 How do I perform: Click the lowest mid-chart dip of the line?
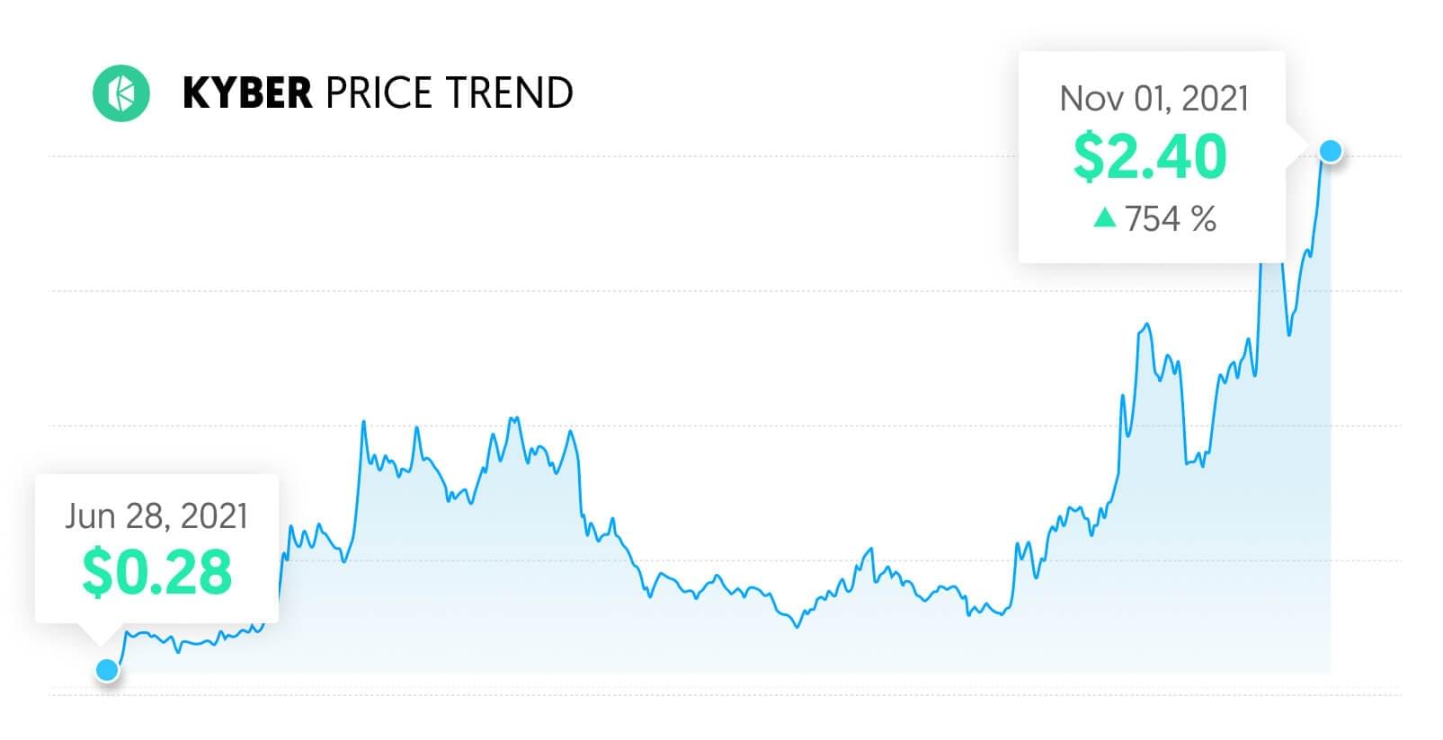797,626
